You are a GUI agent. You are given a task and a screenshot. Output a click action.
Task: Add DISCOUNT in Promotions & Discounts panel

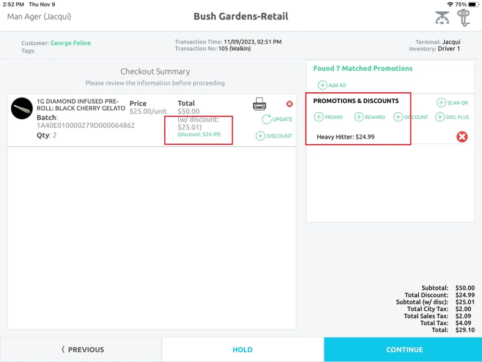(x=410, y=117)
